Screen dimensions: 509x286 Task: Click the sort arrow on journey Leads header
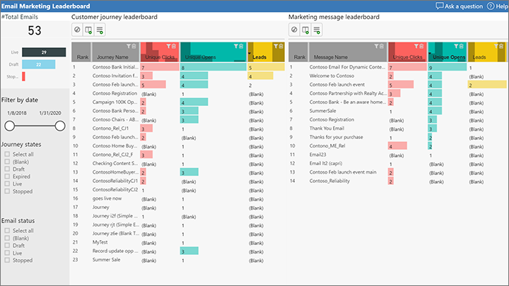tap(250, 53)
